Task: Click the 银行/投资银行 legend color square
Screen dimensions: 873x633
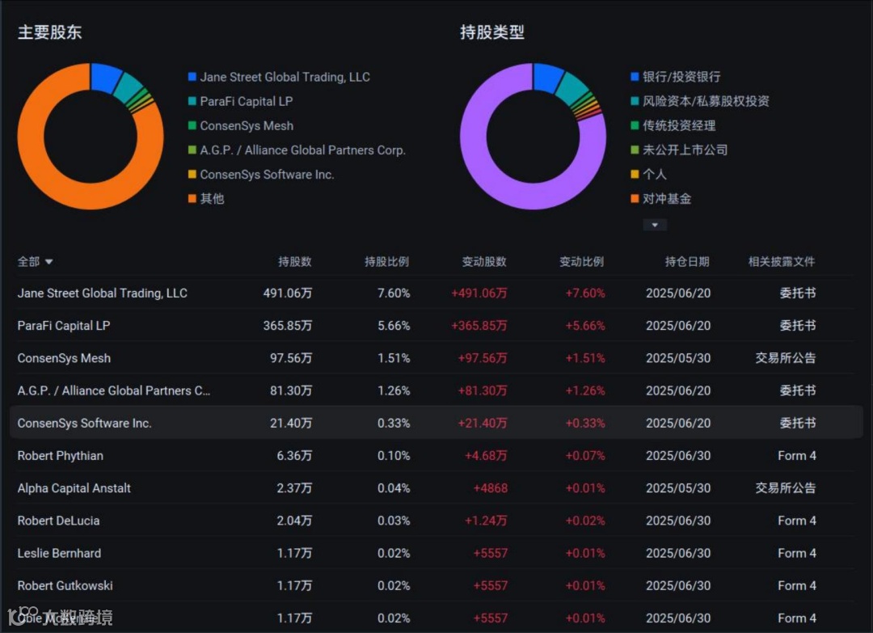Action: [x=635, y=77]
